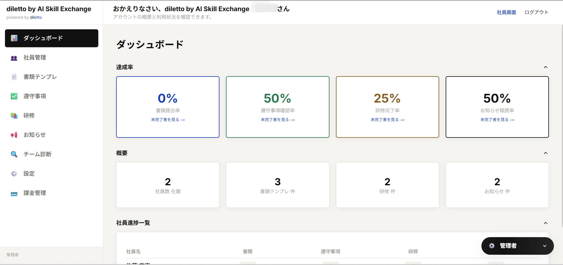Click the 管理者 role switcher pill
This screenshot has height=265, width=563.
point(518,246)
